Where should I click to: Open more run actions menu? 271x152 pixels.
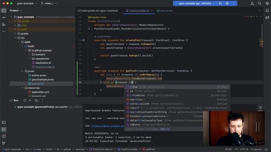[x=234, y=3]
